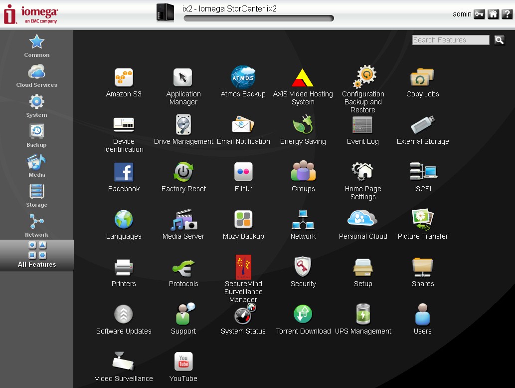The width and height of the screenshot is (515, 388).
Task: Open Email Notification settings
Action: pyautogui.click(x=243, y=130)
